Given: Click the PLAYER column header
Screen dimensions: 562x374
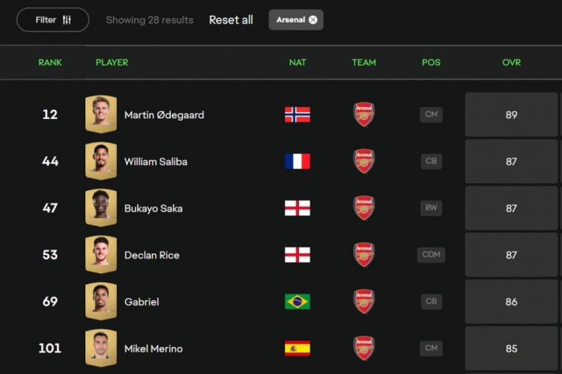Looking at the screenshot, I should coord(112,62).
